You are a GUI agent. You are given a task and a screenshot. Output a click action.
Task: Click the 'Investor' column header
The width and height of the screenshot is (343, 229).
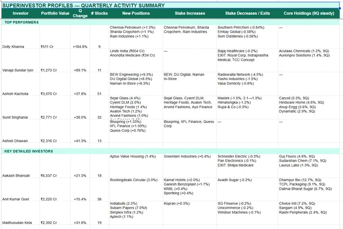(21, 13)
